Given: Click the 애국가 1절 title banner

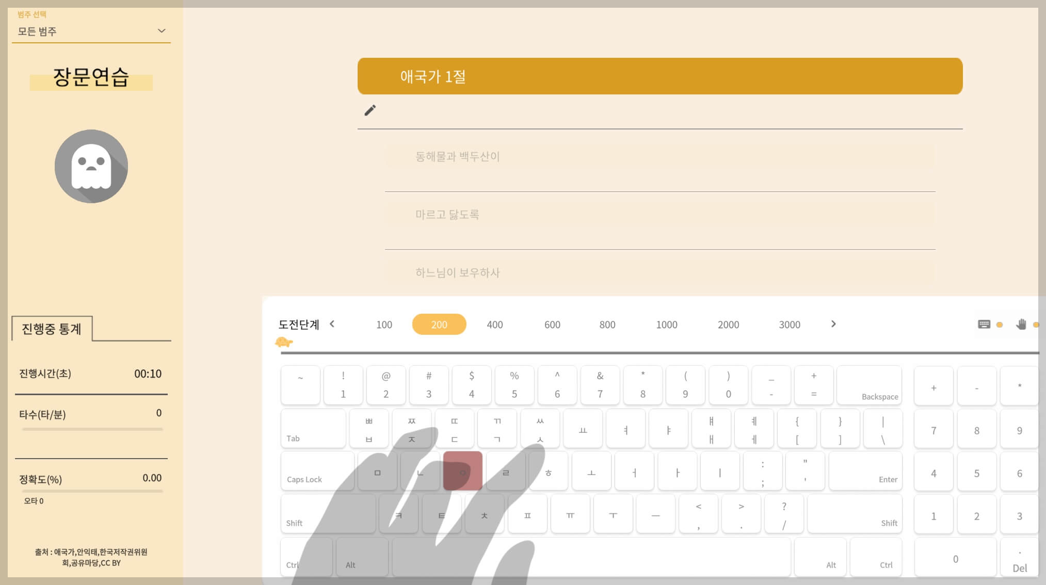Looking at the screenshot, I should [x=659, y=76].
